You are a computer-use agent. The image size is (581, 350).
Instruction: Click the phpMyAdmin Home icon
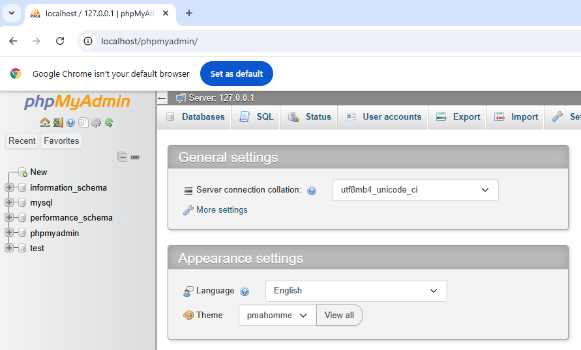tap(45, 122)
